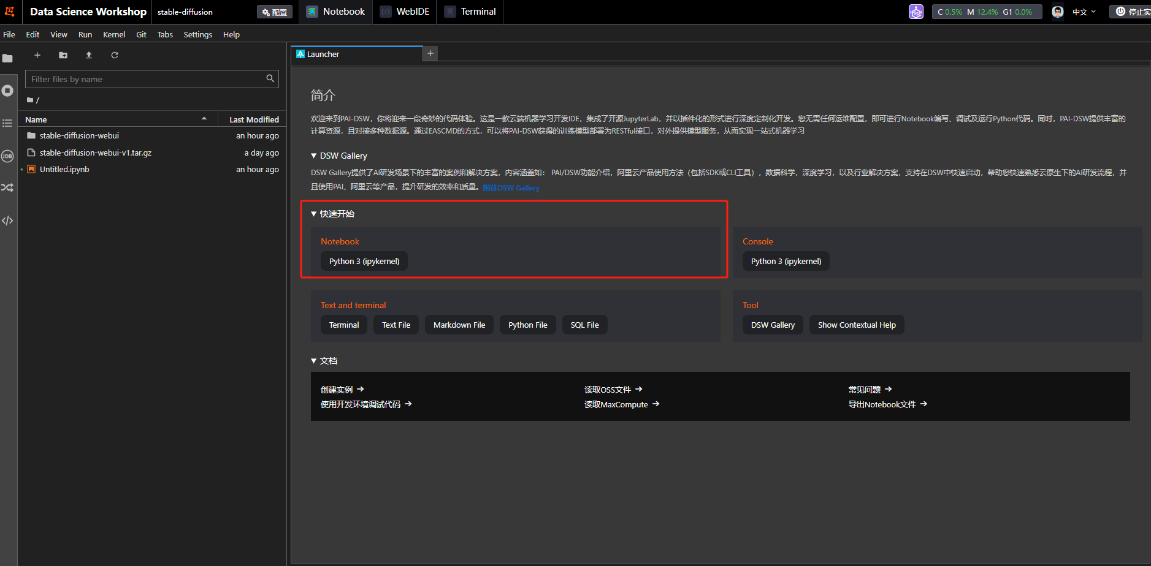1151x566 pixels.
Task: Open the 读取OSS文件 documentation link
Action: (x=613, y=390)
